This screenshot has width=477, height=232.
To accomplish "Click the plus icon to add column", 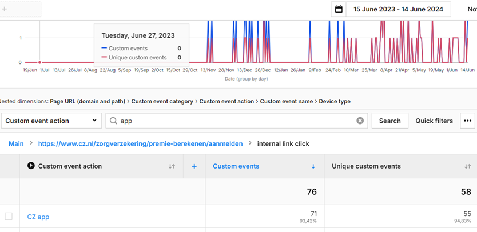I will coord(194,166).
